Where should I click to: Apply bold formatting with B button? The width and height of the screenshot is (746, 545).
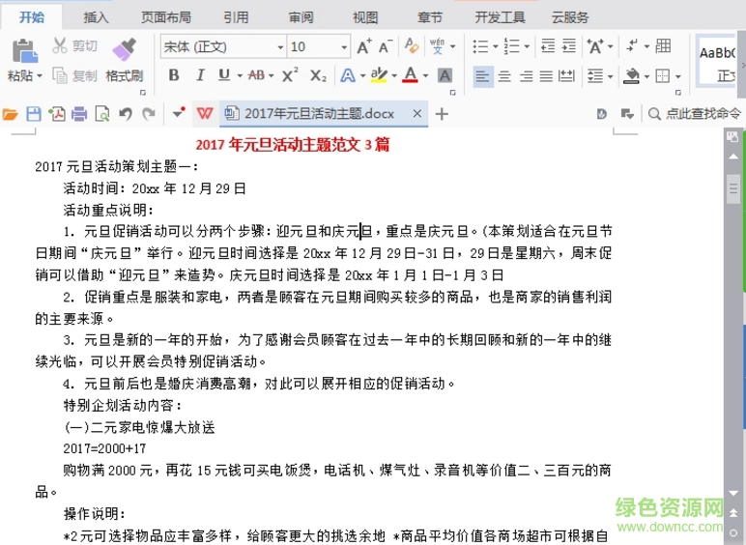click(x=174, y=75)
